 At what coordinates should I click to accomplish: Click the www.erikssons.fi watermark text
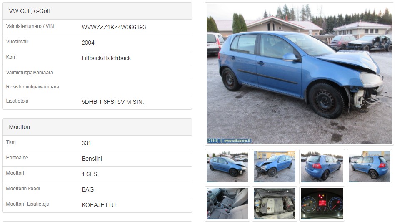pos(237,141)
